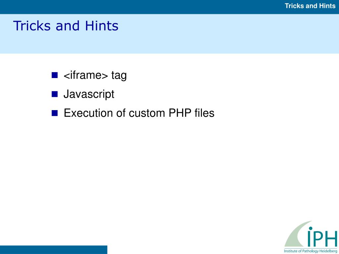Click the bullet marker before Execution of custom PHP

pos(55,113)
